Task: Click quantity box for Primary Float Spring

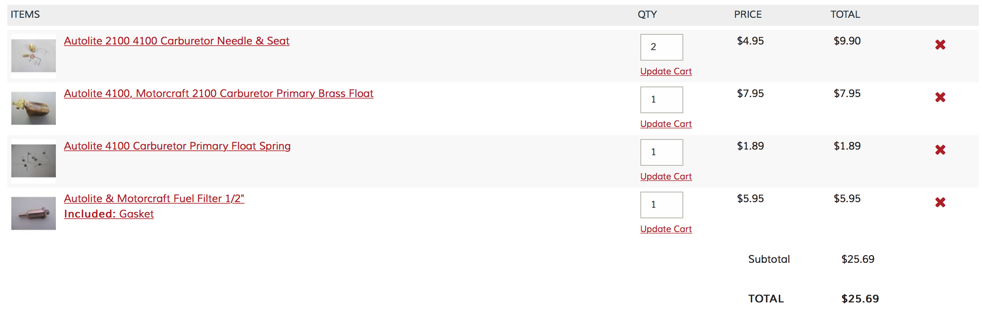Action: pos(661,152)
